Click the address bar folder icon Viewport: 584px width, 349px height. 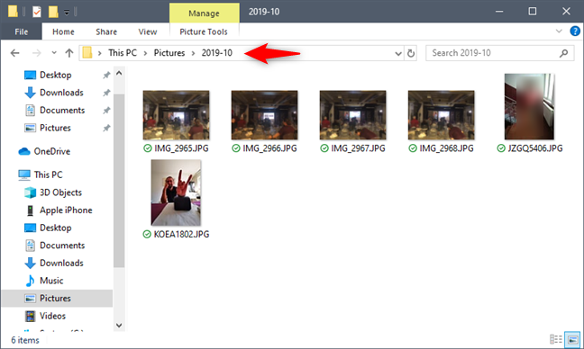87,53
